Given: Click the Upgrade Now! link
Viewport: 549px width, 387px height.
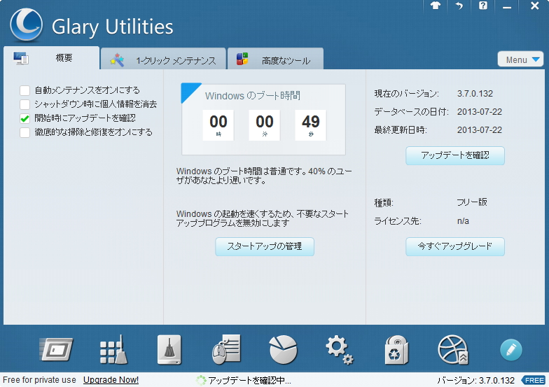Looking at the screenshot, I should (111, 380).
